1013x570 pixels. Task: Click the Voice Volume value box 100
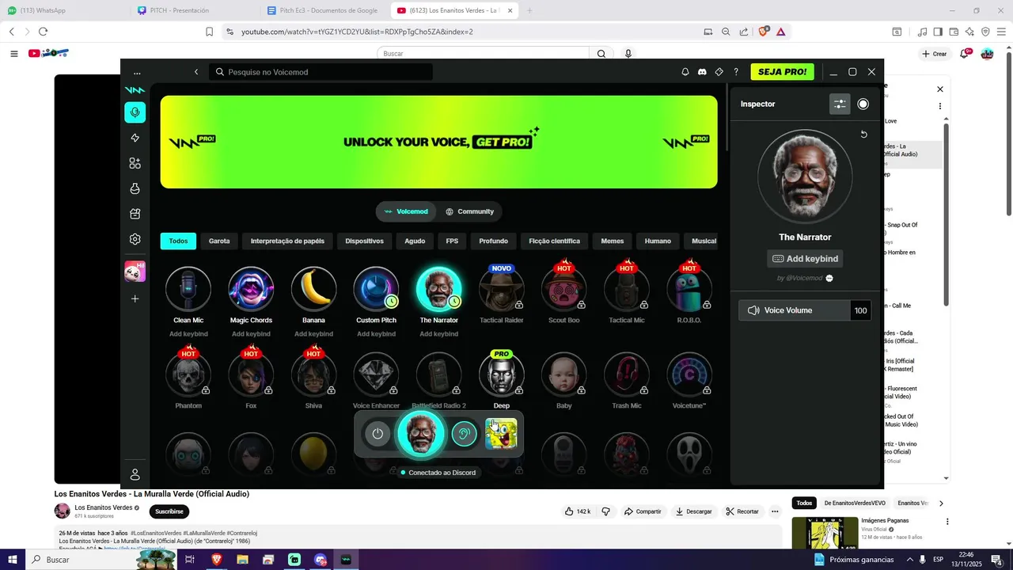[860, 310]
